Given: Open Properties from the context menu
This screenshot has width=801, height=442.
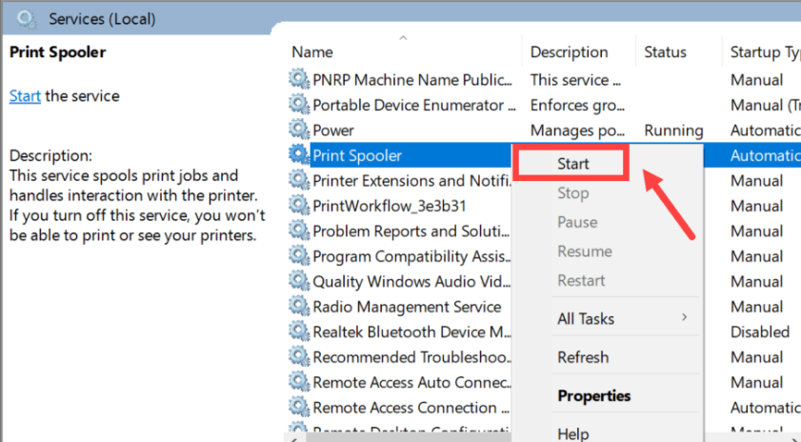Looking at the screenshot, I should click(593, 395).
